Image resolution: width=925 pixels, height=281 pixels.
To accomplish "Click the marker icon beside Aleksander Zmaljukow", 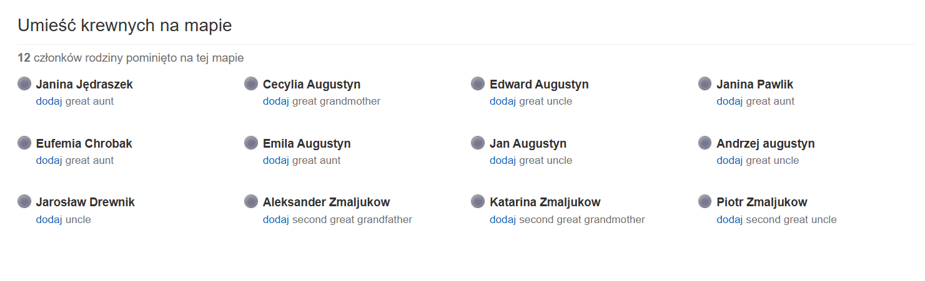I will 251,201.
